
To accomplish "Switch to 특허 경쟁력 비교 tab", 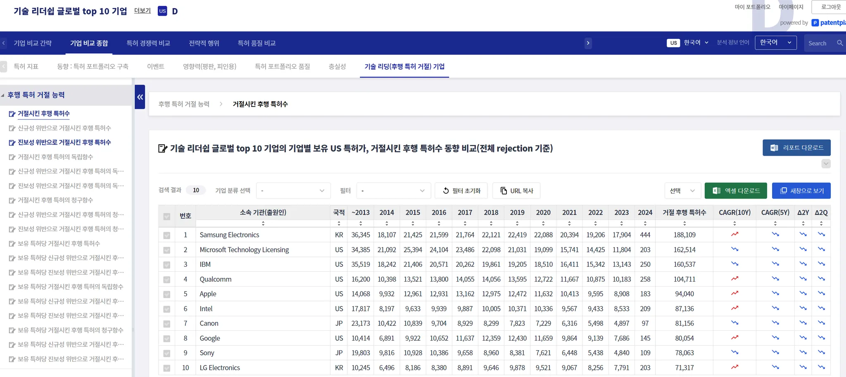I will click(x=148, y=43).
